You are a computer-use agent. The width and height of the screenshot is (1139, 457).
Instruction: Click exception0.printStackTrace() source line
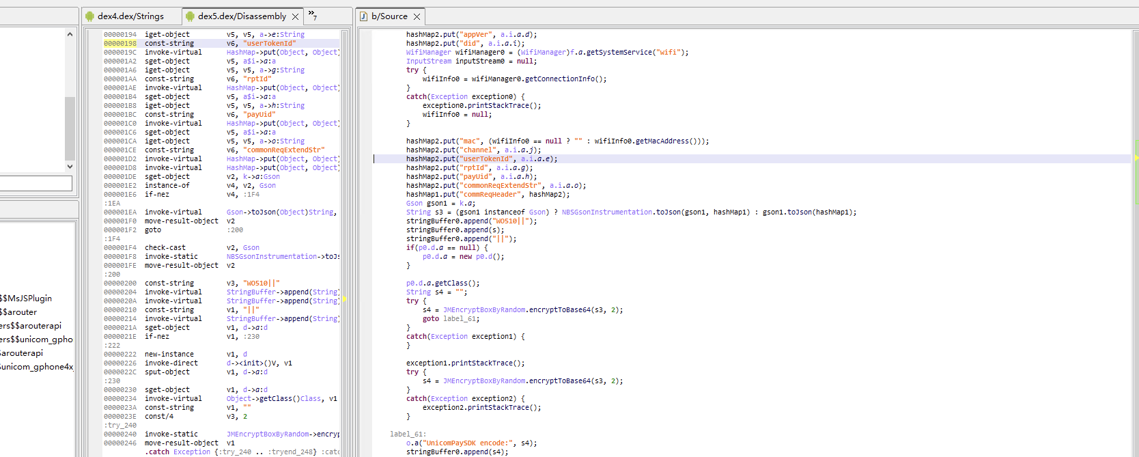[x=481, y=105]
